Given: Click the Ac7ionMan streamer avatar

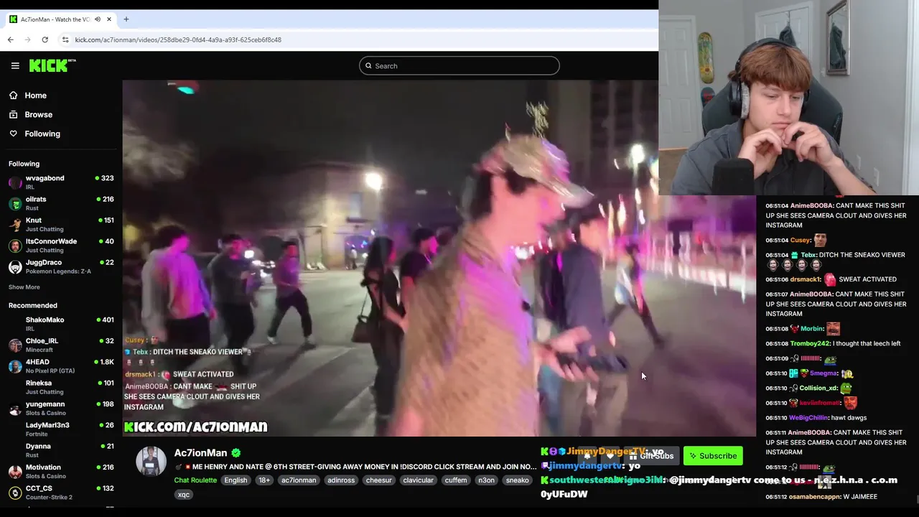Looking at the screenshot, I should coord(151,461).
